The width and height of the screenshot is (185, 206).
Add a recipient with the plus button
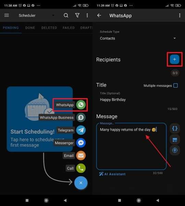coord(174,59)
